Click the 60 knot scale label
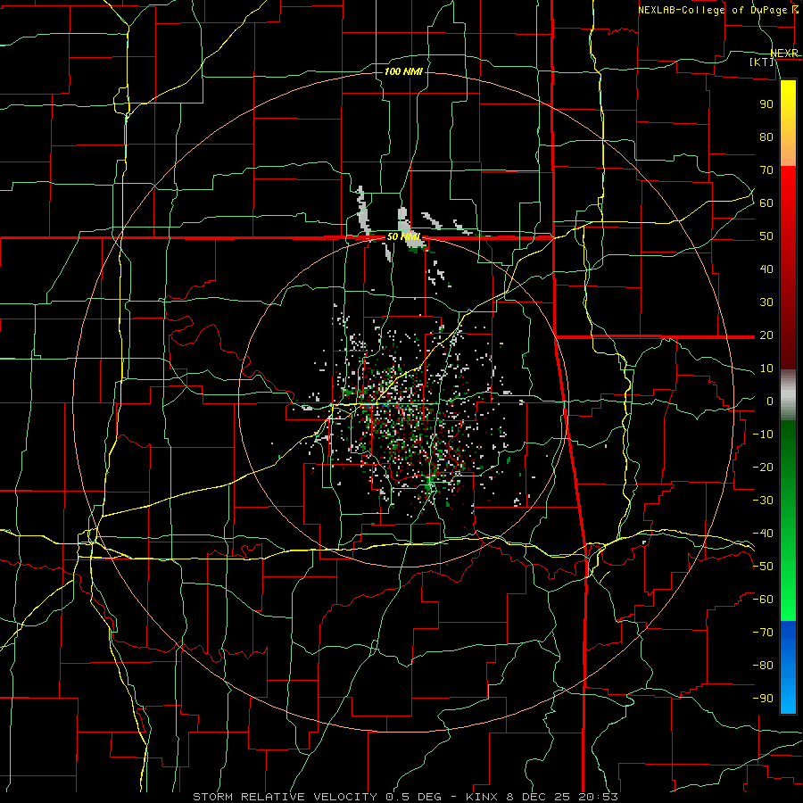Image resolution: width=803 pixels, height=803 pixels. pyautogui.click(x=766, y=203)
